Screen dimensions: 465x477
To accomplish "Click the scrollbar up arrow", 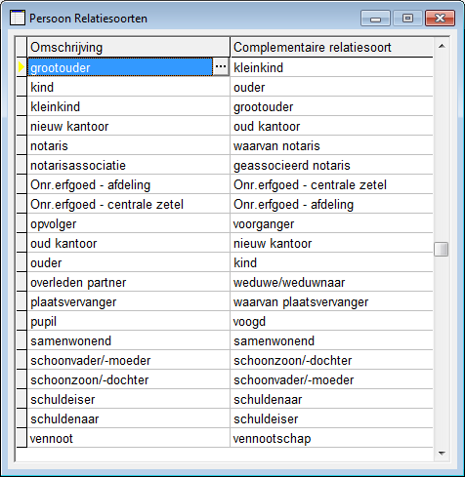I will (x=442, y=47).
